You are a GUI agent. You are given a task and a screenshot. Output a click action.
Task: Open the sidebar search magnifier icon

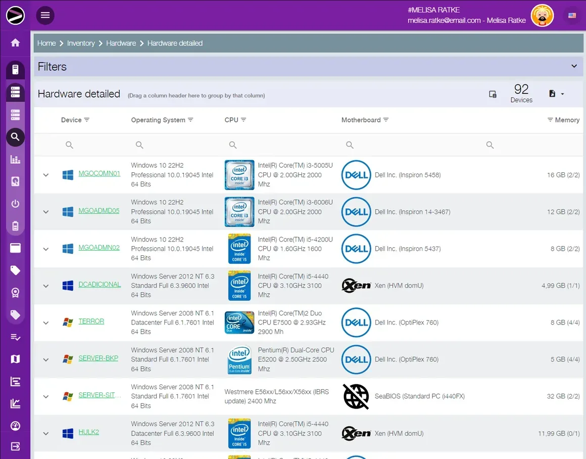(x=15, y=137)
